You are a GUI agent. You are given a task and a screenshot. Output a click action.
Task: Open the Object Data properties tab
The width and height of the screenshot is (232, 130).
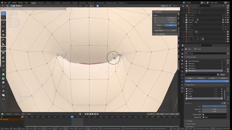pyautogui.click(x=182, y=88)
